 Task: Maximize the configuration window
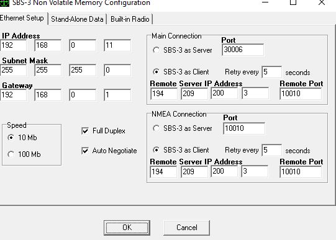point(293,2)
